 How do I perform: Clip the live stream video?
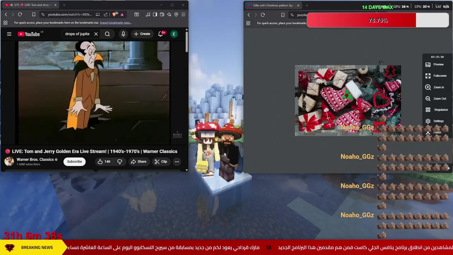(161, 161)
